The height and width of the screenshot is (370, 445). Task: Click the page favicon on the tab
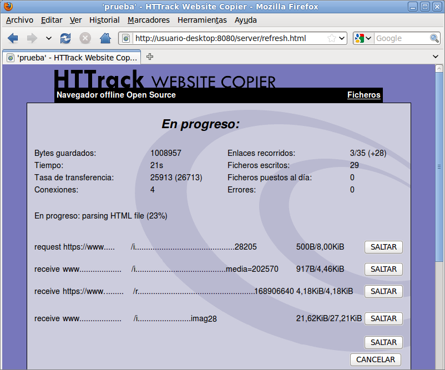pos(11,58)
